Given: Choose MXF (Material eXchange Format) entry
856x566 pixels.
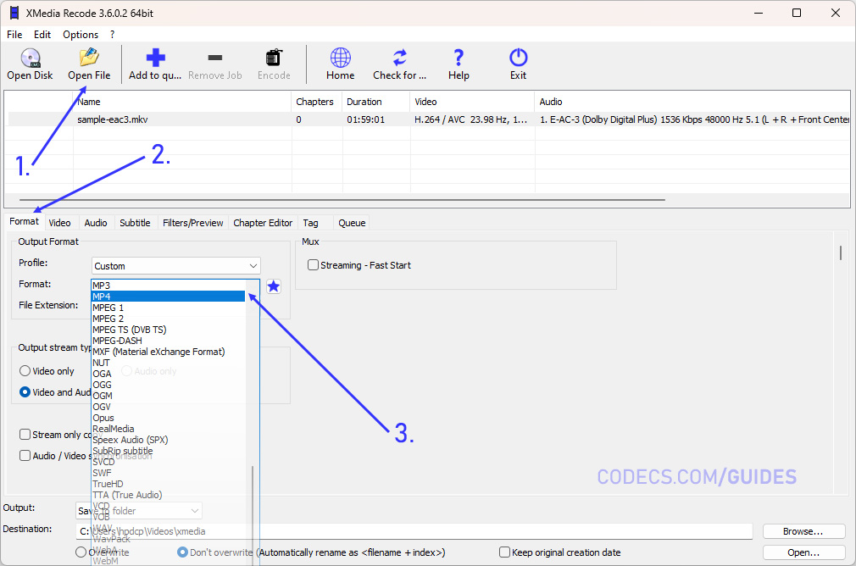Looking at the screenshot, I should click(x=168, y=352).
